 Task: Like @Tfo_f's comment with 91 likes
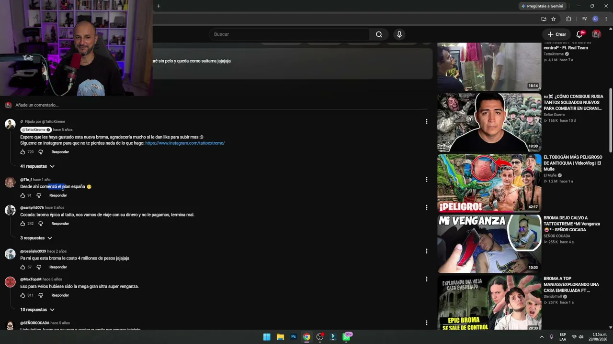tap(23, 195)
